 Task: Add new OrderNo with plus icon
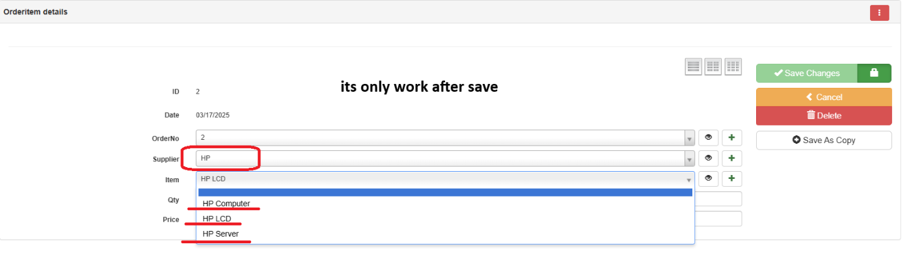(x=731, y=138)
